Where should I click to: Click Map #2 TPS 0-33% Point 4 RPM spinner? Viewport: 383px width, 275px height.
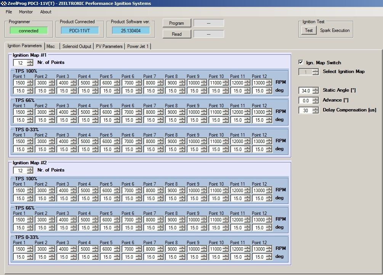coord(95,249)
